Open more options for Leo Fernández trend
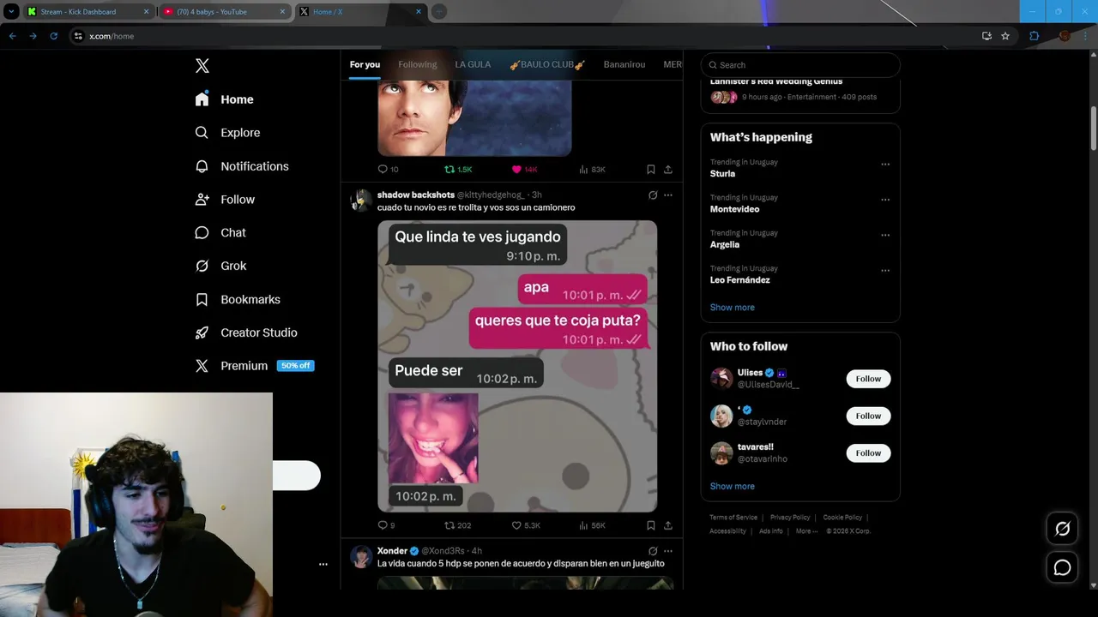This screenshot has height=617, width=1098. click(x=885, y=271)
